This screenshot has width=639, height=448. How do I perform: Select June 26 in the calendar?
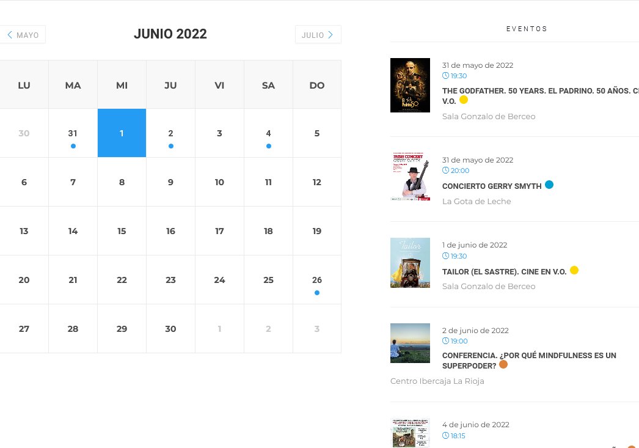point(317,280)
